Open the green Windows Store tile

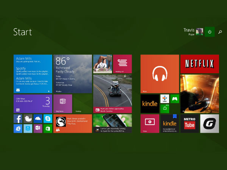[48, 128]
